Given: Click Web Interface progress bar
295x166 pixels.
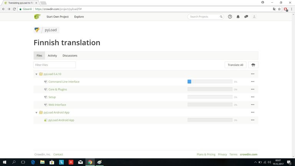Looking at the screenshot, I should [210, 105].
